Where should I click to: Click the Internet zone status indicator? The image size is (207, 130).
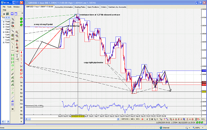click(x=165, y=128)
